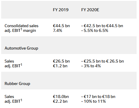Click the 3% to 4% forecast value
The width and height of the screenshot is (139, 108).
91,66
